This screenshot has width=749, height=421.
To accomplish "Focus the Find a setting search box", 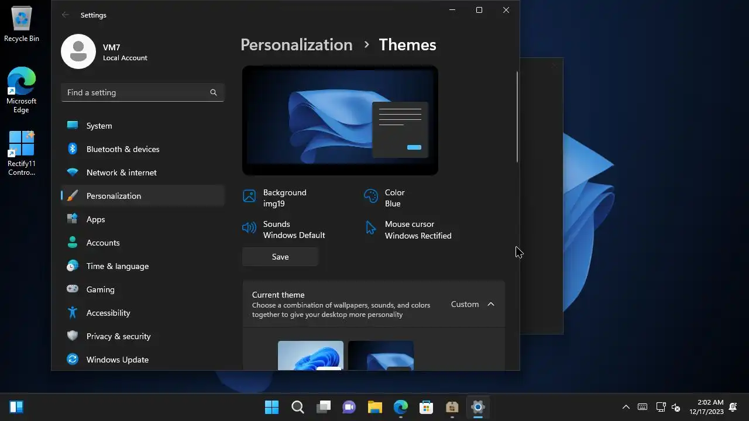I will point(143,92).
